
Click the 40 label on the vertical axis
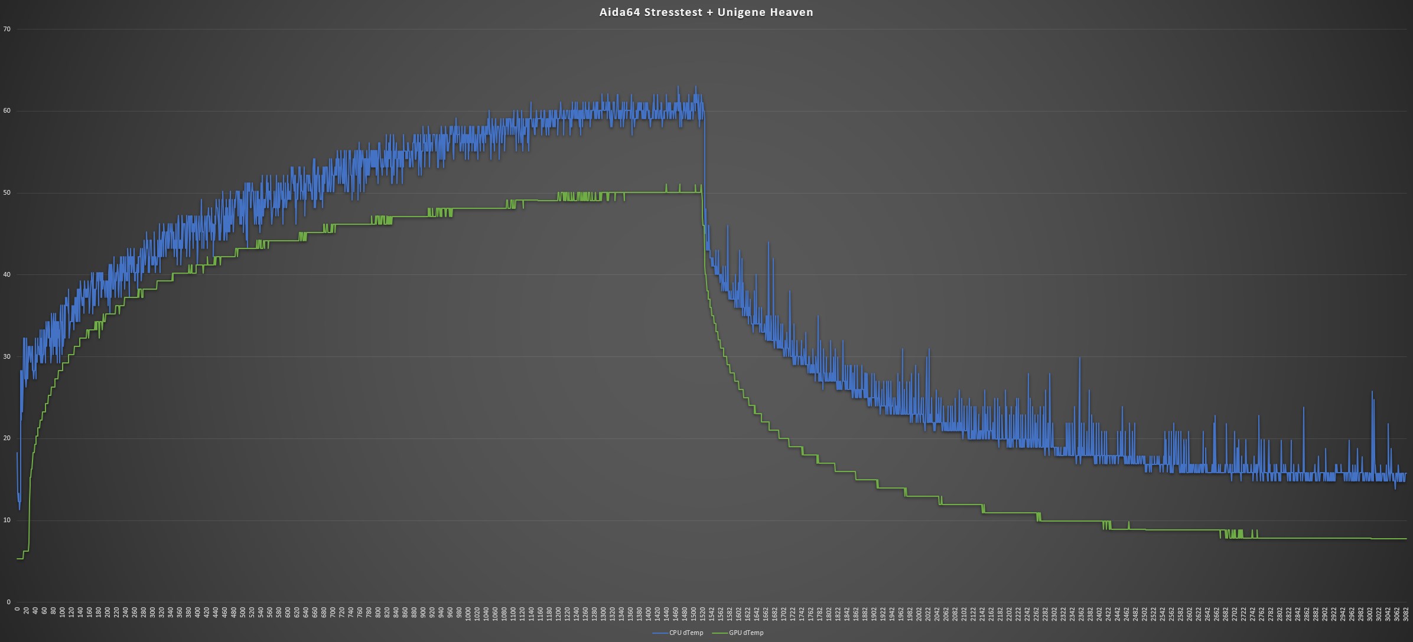6,274
